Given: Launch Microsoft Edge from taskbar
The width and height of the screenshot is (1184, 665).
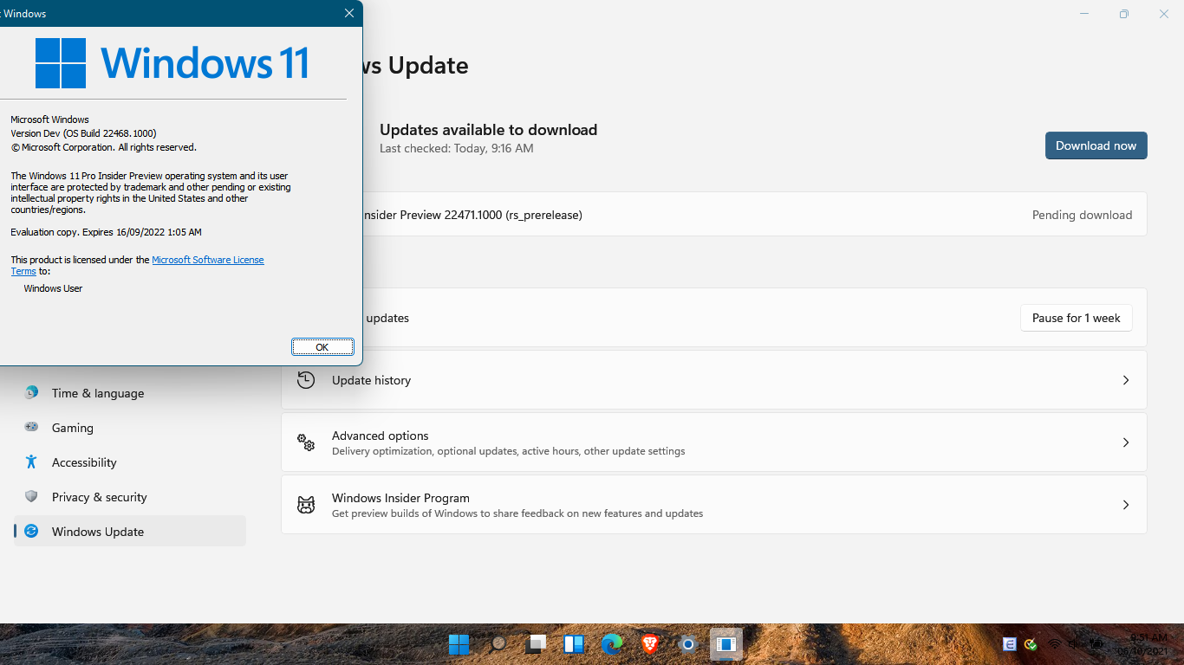Looking at the screenshot, I should (x=612, y=644).
